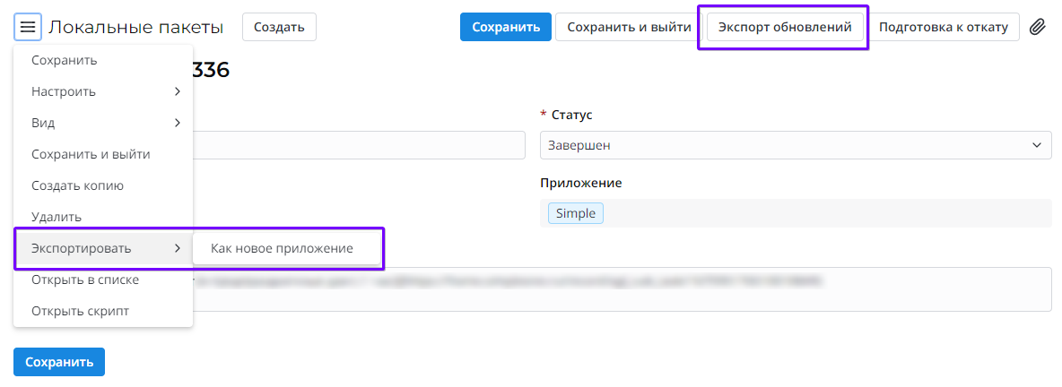
Task: Select Как новое приложение option
Action: tap(282, 248)
